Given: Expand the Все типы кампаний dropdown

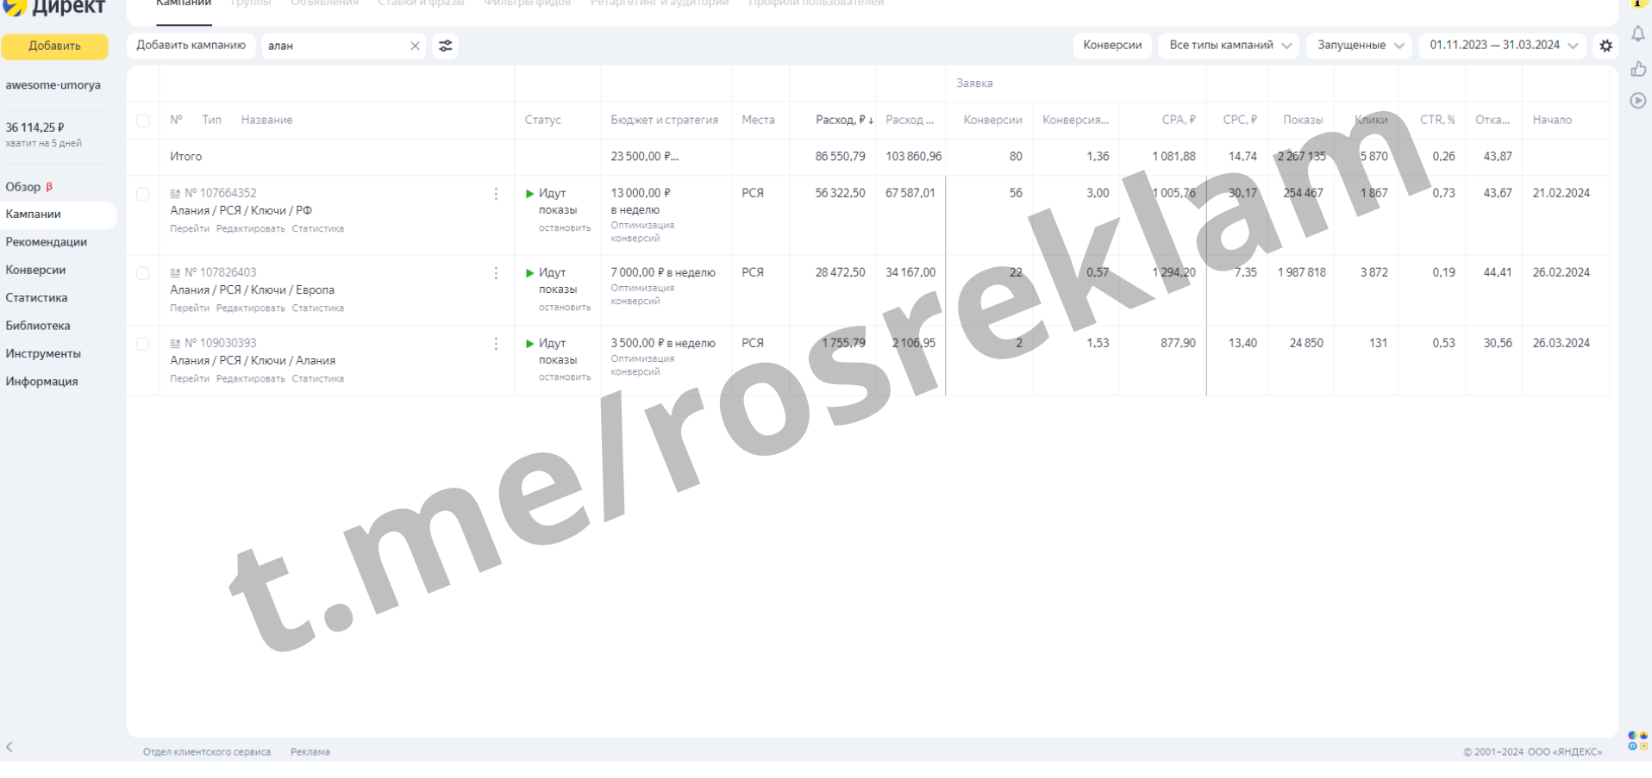Looking at the screenshot, I should [x=1229, y=46].
